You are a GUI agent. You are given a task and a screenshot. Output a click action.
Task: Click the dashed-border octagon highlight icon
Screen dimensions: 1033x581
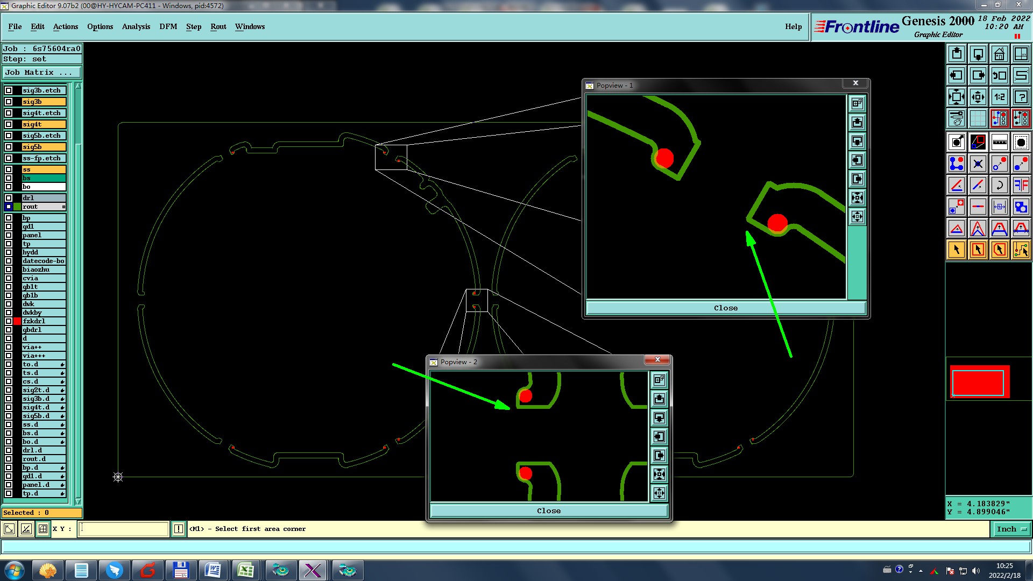1021,142
